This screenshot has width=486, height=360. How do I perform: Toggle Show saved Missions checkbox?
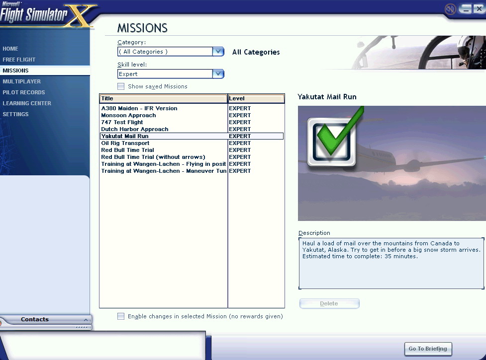click(121, 86)
